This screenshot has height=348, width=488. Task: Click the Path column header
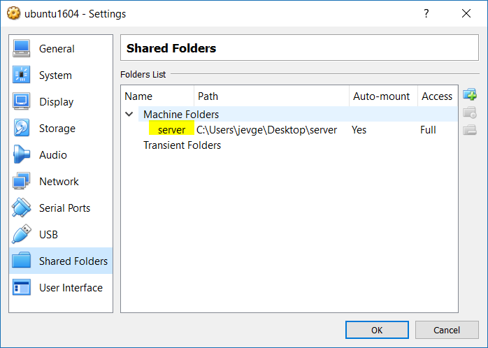click(x=271, y=96)
